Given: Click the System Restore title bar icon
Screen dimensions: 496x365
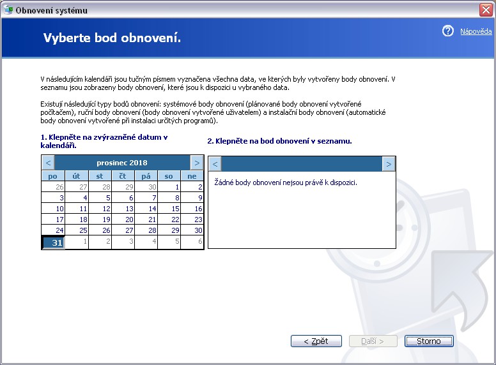Looking at the screenshot, I should (x=8, y=10).
